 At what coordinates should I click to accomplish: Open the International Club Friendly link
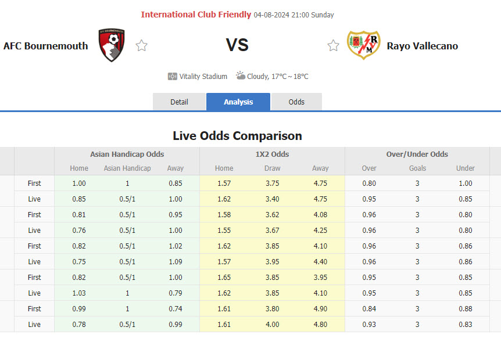(195, 15)
